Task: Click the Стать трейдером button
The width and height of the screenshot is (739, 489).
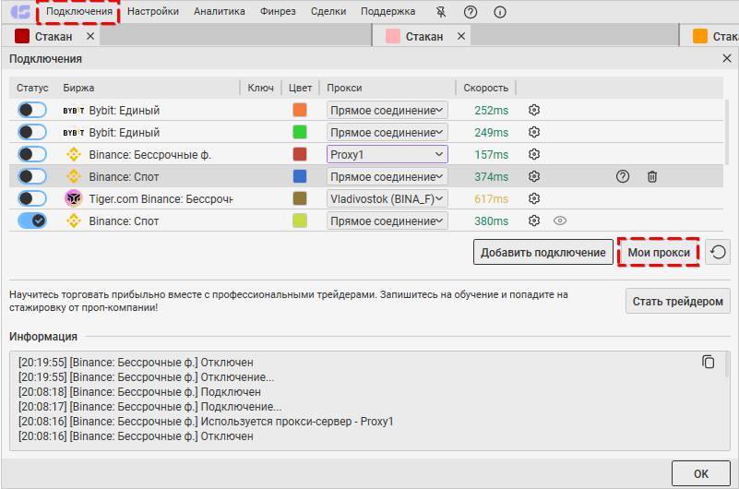Action: point(678,301)
